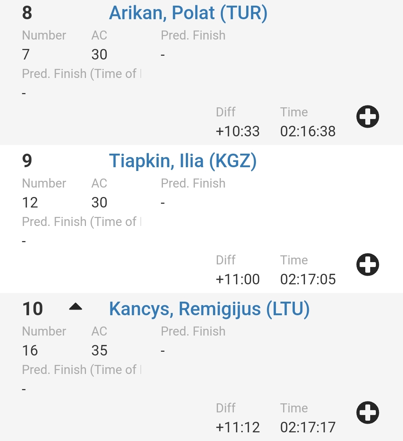Image resolution: width=403 pixels, height=441 pixels.
Task: Expand details for Arikan, Polat with plus icon
Action: tap(368, 117)
